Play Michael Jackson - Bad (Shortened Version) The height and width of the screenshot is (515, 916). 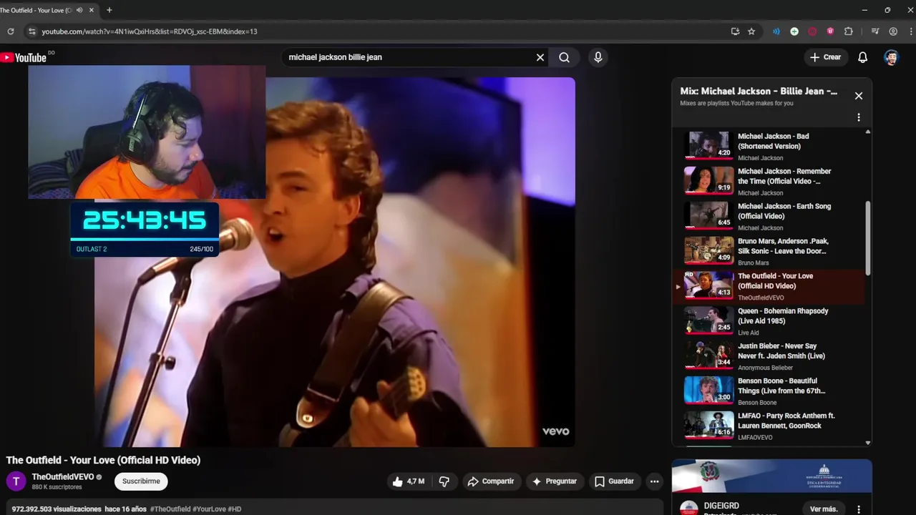(772, 146)
